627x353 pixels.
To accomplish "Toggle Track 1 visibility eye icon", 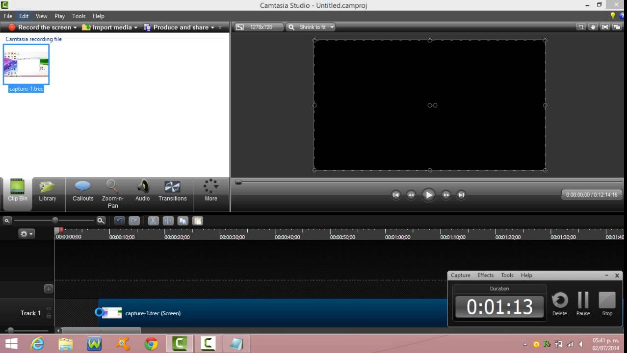I will [x=49, y=309].
